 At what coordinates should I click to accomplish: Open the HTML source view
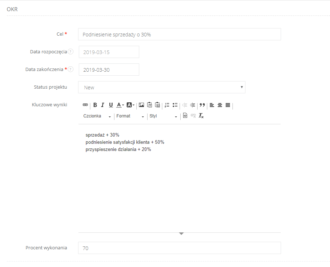point(185,116)
